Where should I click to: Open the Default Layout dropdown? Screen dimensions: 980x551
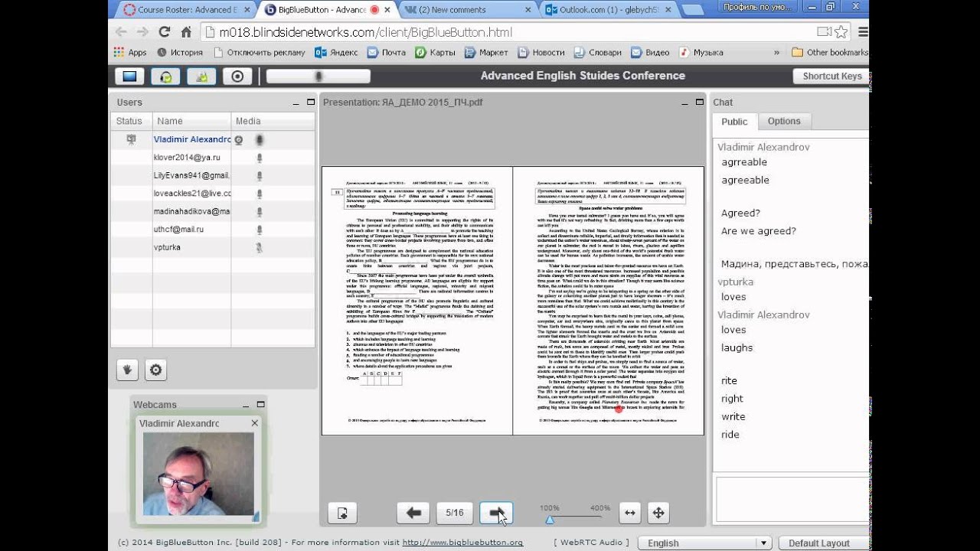click(x=824, y=543)
